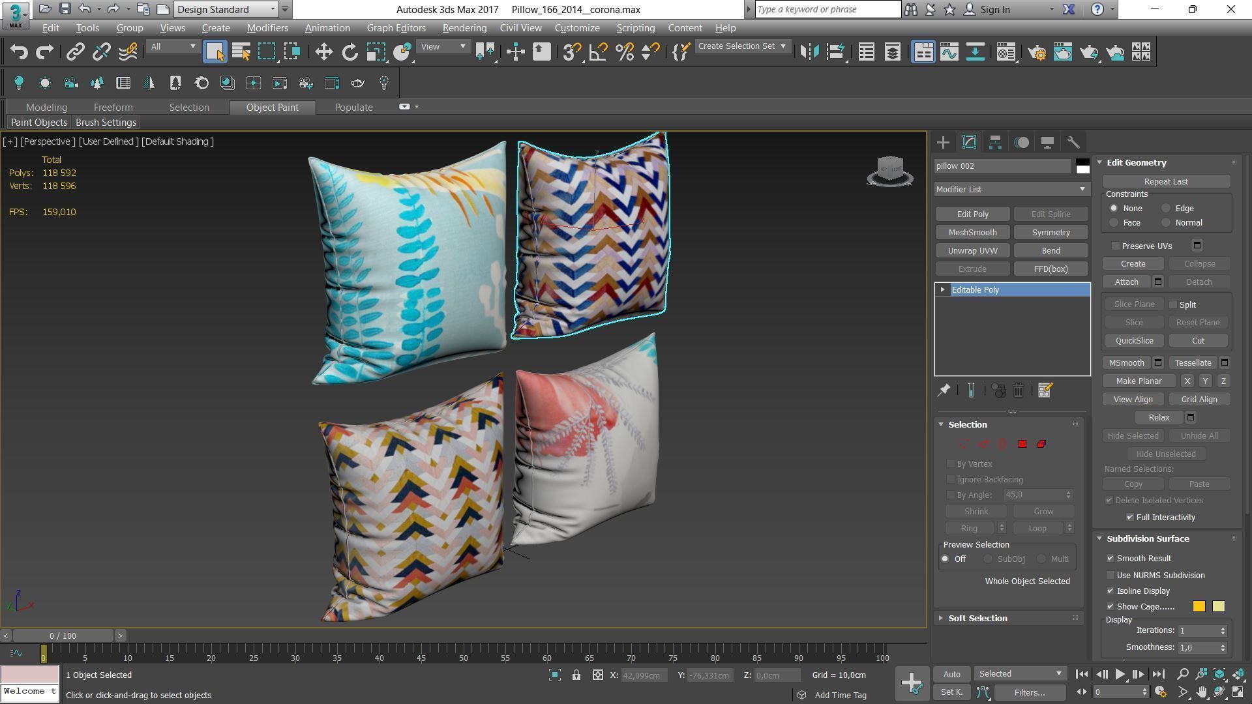The image size is (1252, 704).
Task: Select Element sub-object level icon
Action: 1041,444
